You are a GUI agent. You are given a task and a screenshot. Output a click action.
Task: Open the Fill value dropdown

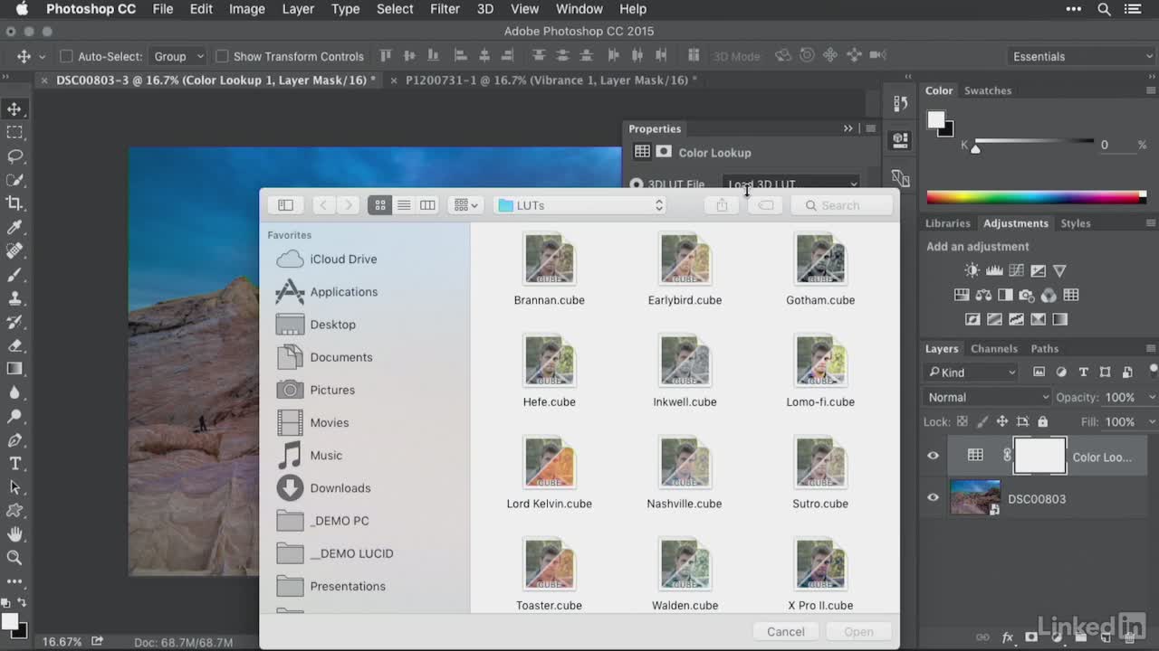point(1152,421)
